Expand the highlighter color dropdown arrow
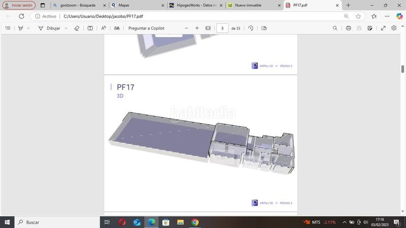The height and width of the screenshot is (228, 406). click(x=28, y=28)
